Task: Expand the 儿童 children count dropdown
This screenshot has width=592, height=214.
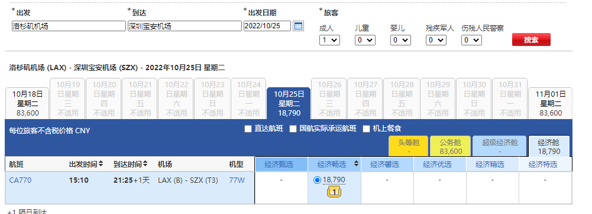Action: point(365,40)
